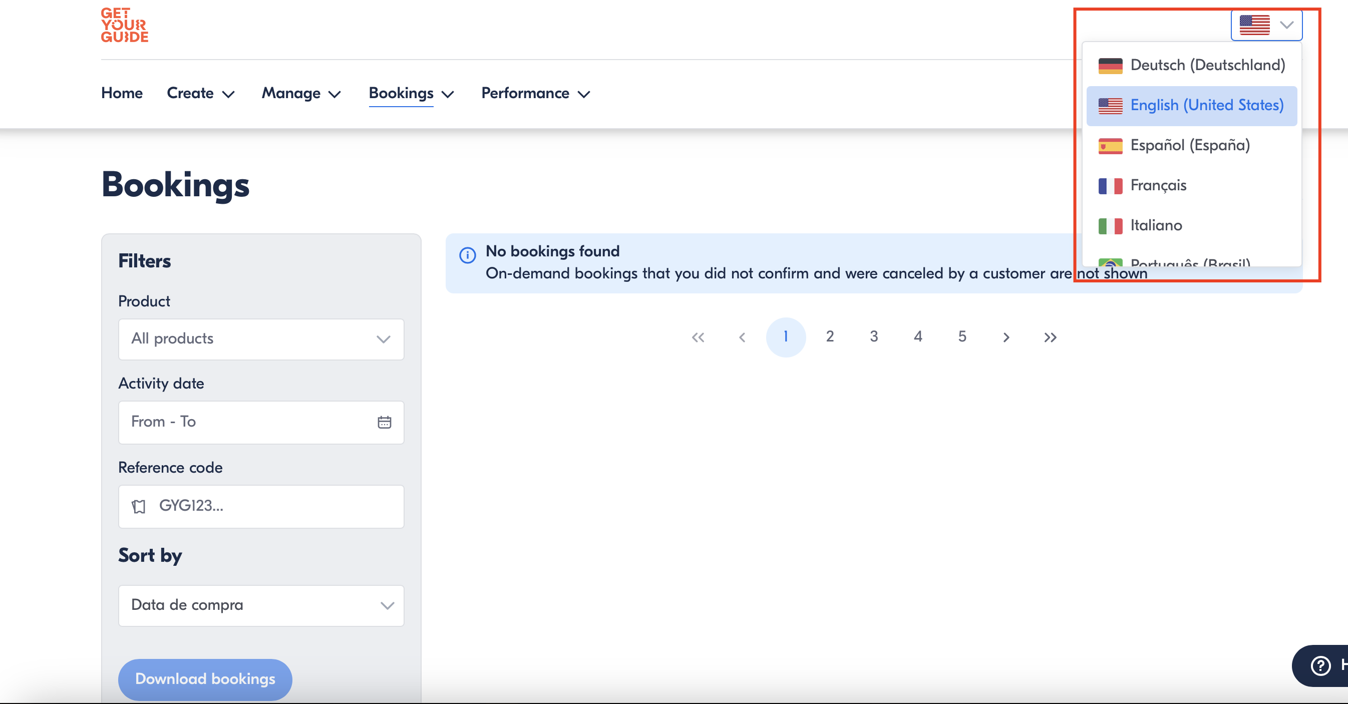
Task: Open the Home link
Action: point(122,93)
